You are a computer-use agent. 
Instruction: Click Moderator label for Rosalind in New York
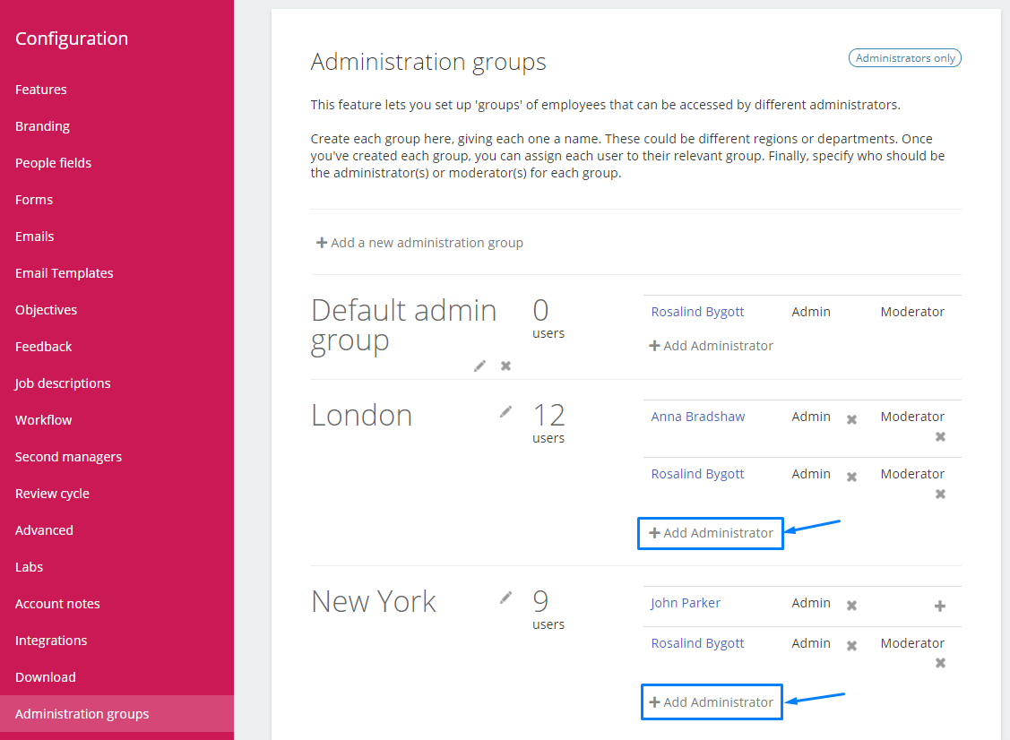click(x=912, y=643)
